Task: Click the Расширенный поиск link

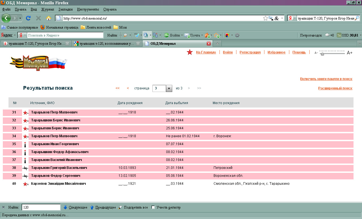Action: click(335, 88)
